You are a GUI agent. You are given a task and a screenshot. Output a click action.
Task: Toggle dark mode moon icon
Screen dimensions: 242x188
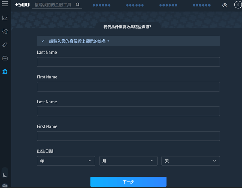(x=5, y=175)
